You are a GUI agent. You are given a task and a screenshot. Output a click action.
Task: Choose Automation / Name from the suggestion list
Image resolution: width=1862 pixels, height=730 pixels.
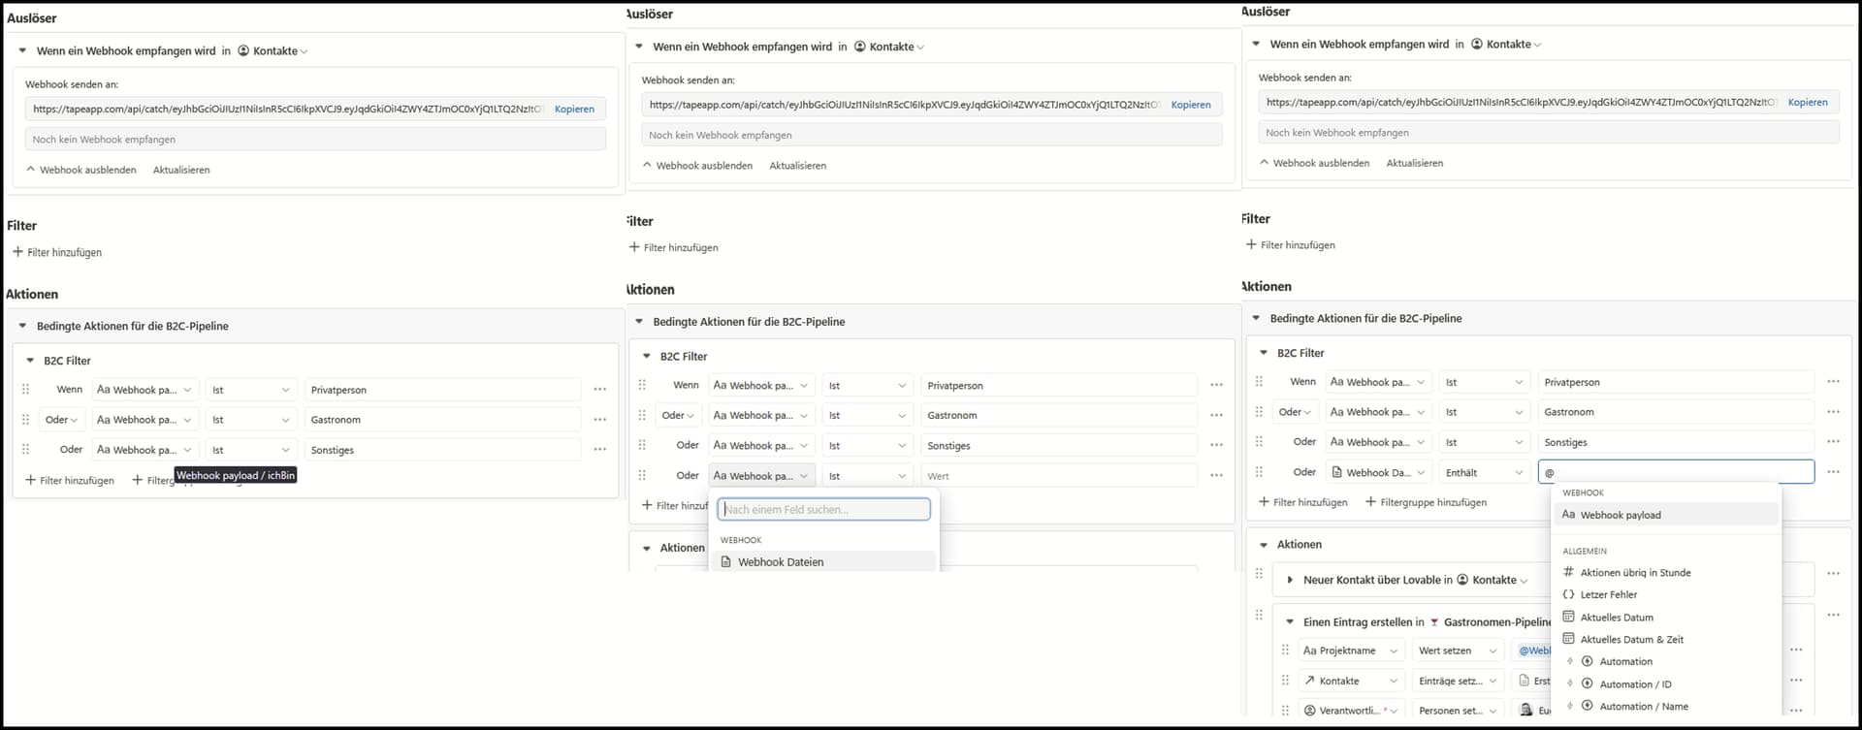(1643, 706)
